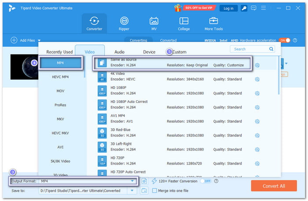Open the Ripper module icon
The image size is (308, 201).
tap(124, 21)
